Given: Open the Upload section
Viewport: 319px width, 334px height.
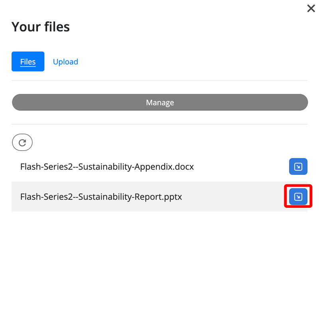Looking at the screenshot, I should [65, 62].
